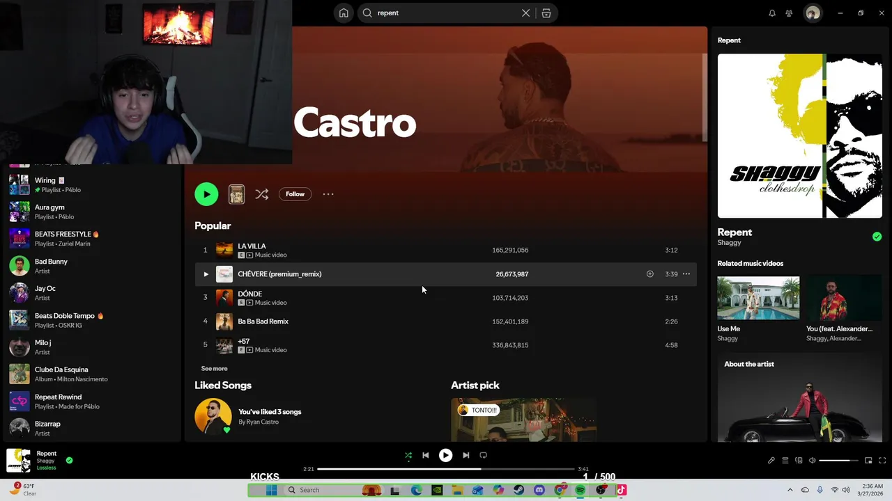The image size is (892, 501).
Task: Open the notifications bell
Action: tap(772, 13)
